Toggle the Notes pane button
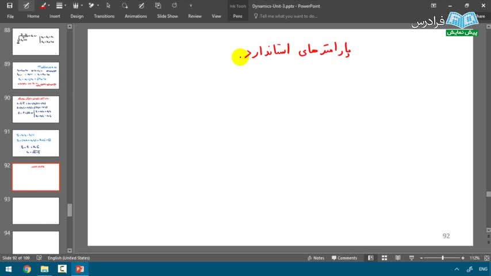The width and height of the screenshot is (491, 276). tap(316, 258)
